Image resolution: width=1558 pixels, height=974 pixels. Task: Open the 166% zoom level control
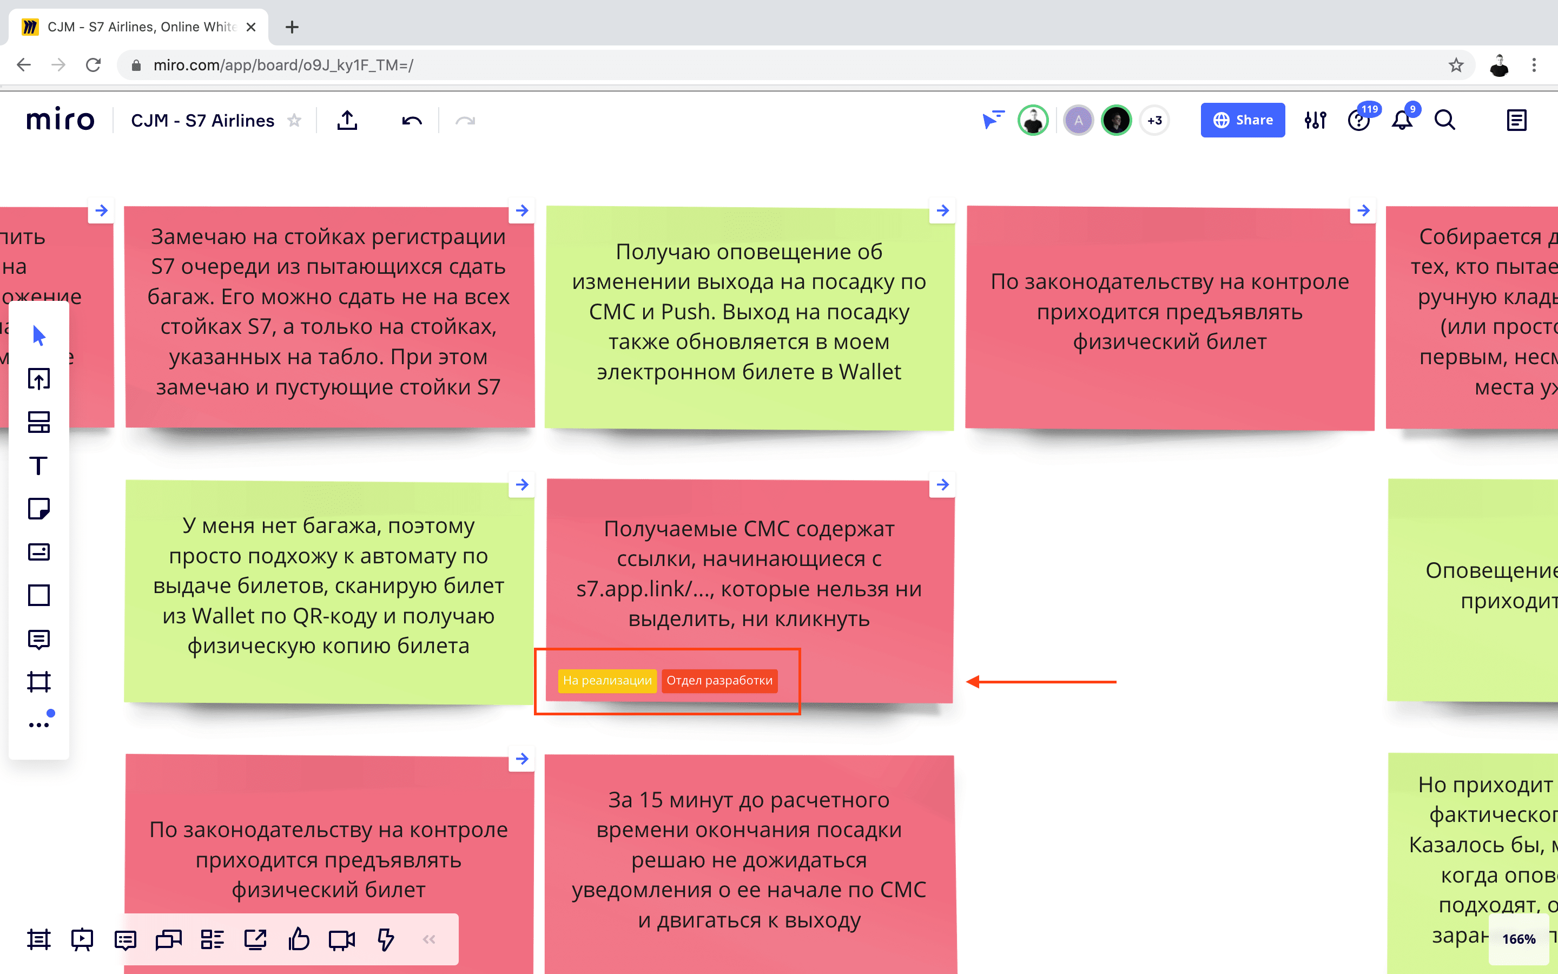[x=1519, y=939]
